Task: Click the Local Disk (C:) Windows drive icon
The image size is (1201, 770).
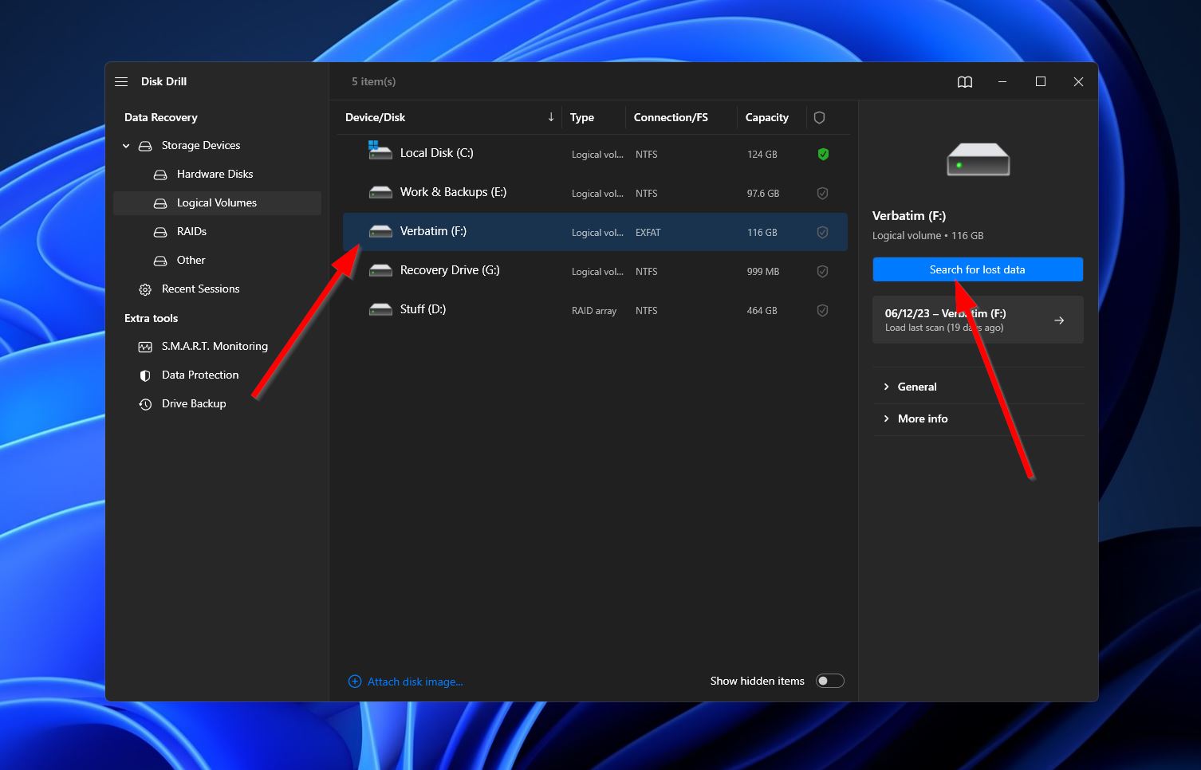Action: pyautogui.click(x=380, y=151)
